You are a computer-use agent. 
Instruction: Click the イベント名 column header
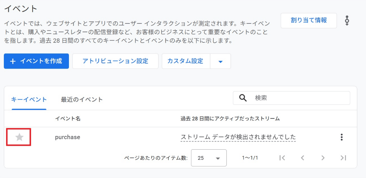click(x=68, y=119)
